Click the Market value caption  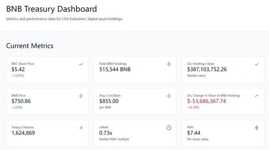click(196, 75)
